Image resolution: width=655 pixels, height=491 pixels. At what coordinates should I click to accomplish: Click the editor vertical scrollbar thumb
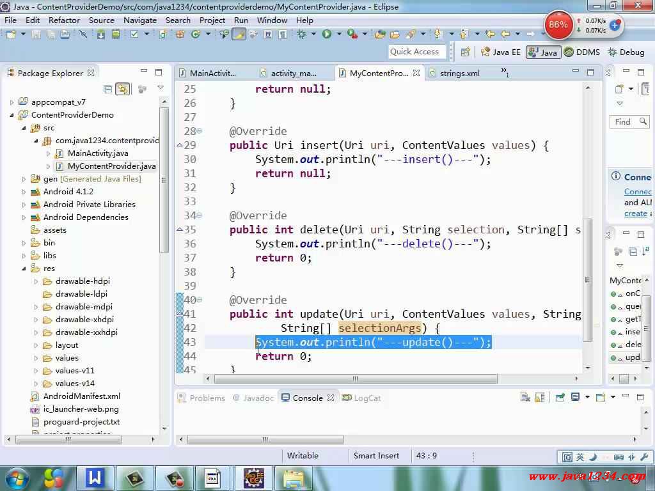click(587, 280)
